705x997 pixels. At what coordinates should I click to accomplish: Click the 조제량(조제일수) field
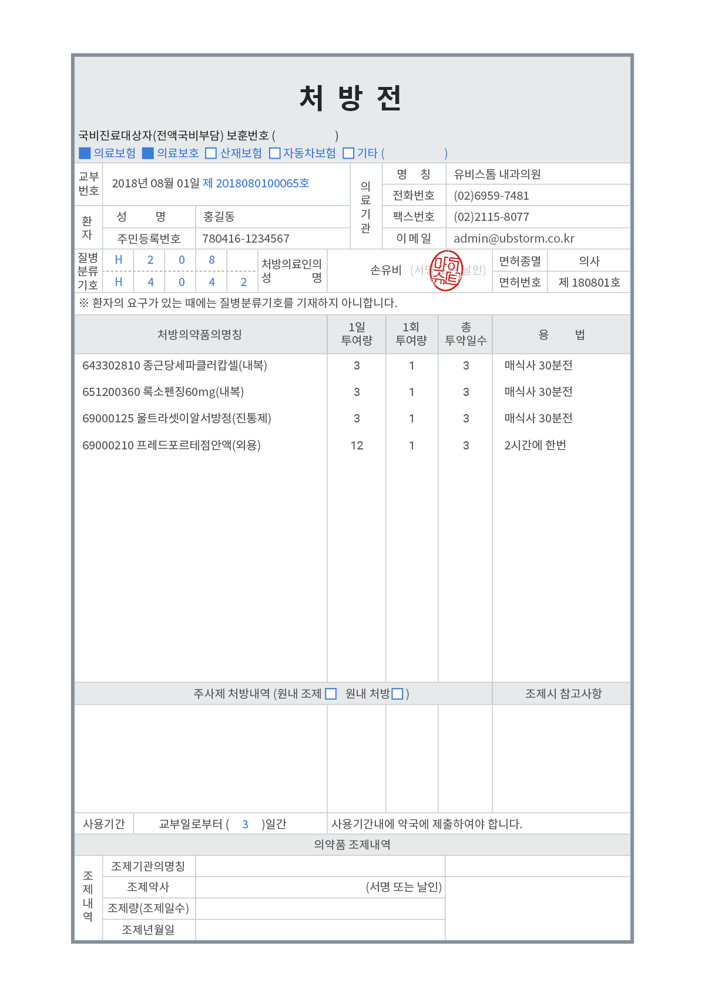[x=320, y=908]
